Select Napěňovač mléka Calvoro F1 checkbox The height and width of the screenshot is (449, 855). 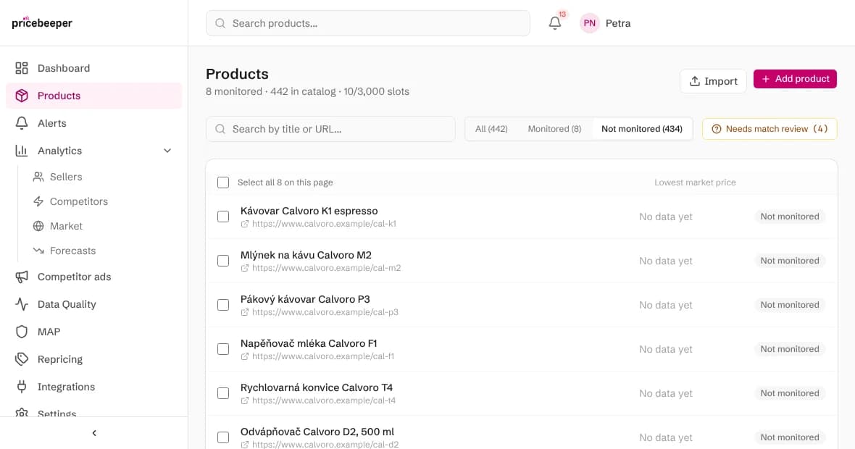click(x=223, y=349)
